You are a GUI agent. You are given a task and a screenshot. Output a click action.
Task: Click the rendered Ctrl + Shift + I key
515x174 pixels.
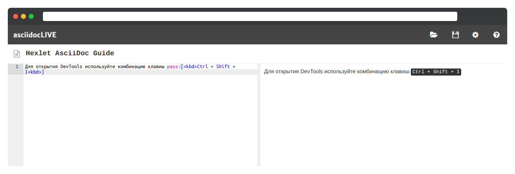[x=436, y=72]
